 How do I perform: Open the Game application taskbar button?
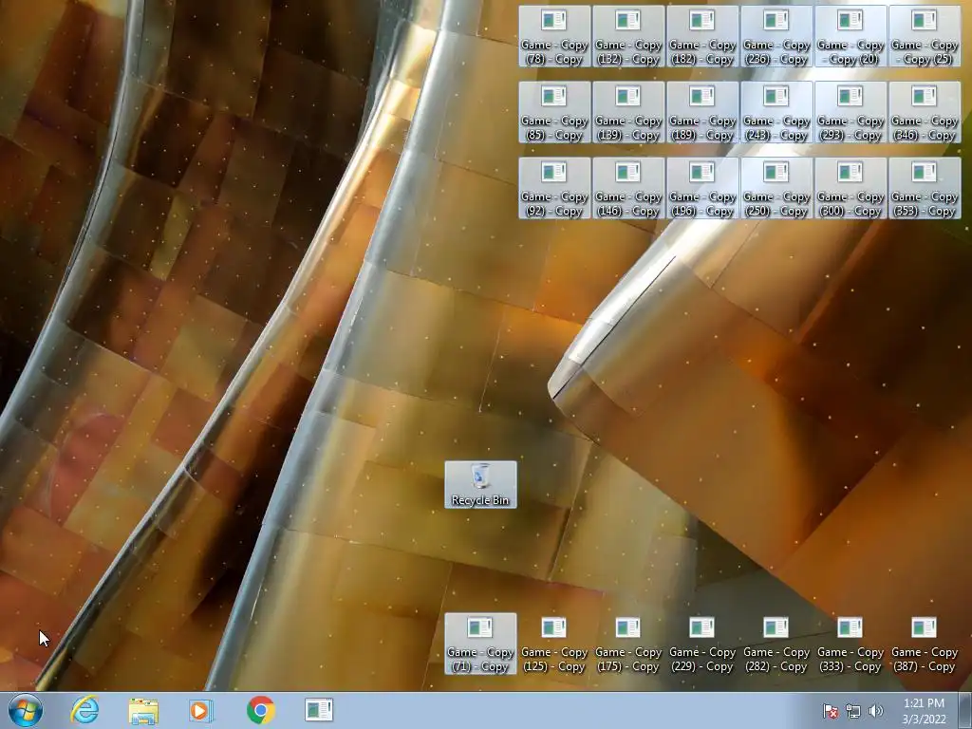(319, 710)
